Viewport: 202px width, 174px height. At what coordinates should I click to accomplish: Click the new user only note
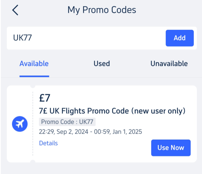158,111
